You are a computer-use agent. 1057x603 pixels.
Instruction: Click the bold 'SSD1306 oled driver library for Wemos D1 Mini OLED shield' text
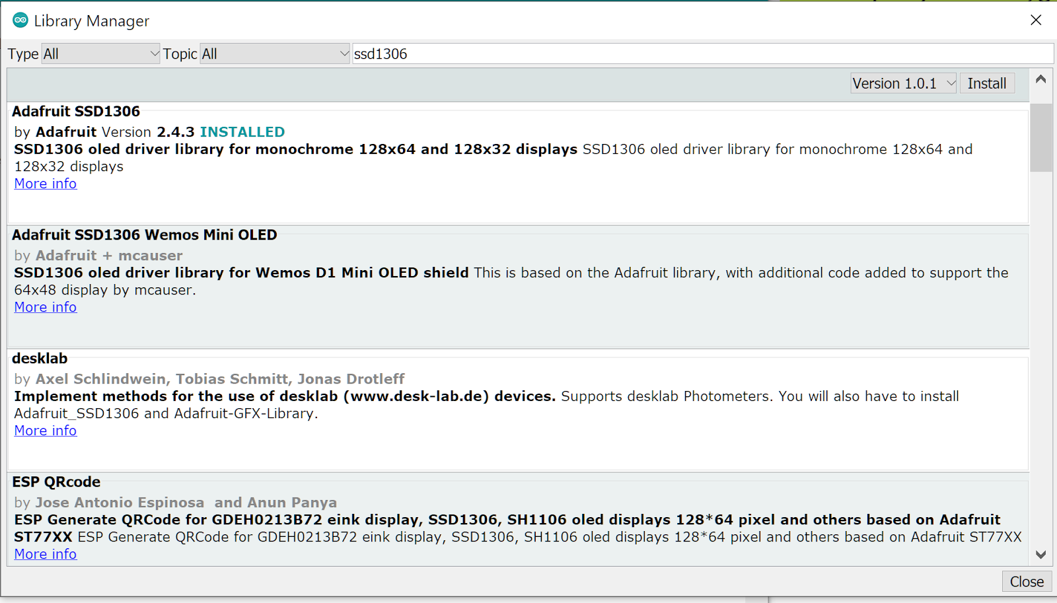pyautogui.click(x=242, y=273)
